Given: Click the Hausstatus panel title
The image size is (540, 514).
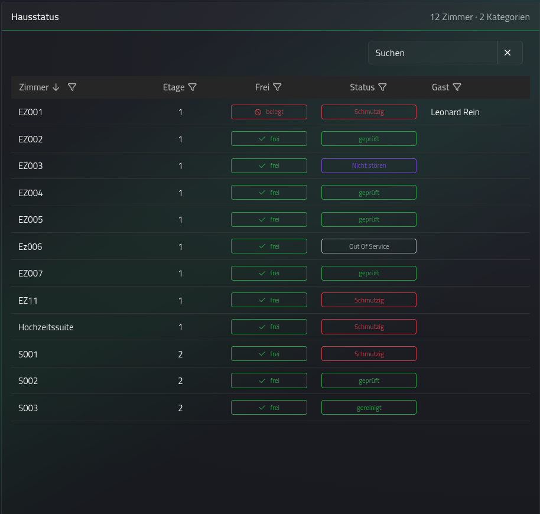Looking at the screenshot, I should tap(35, 17).
